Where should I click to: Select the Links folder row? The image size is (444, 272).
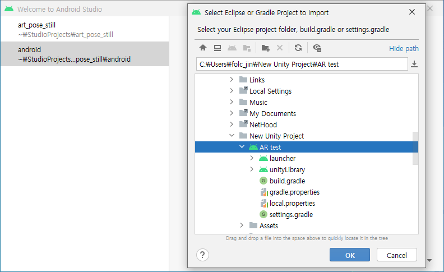click(307, 80)
